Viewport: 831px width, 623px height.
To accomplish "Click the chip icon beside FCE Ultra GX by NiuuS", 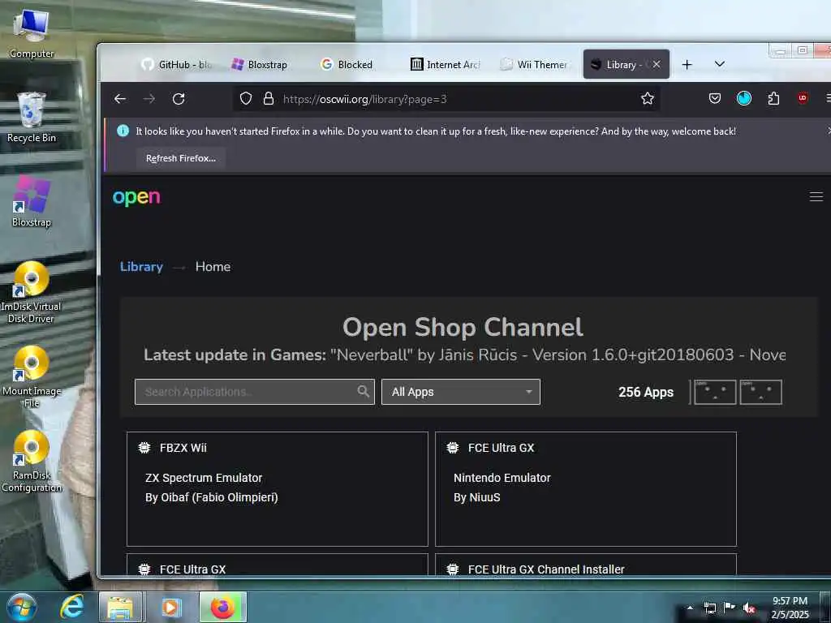I will point(453,448).
